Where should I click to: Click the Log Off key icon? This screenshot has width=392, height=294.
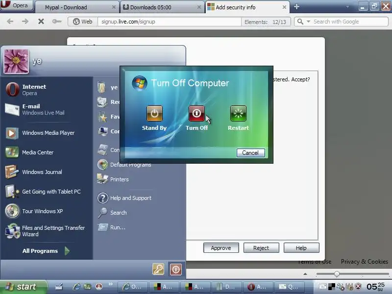tap(158, 269)
